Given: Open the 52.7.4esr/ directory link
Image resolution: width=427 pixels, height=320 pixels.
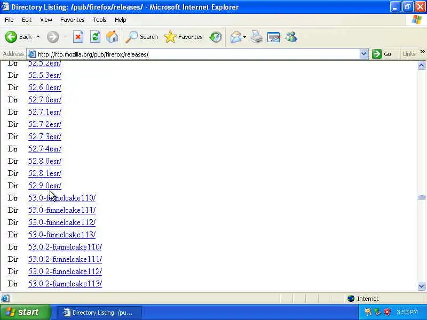Looking at the screenshot, I should (45, 149).
